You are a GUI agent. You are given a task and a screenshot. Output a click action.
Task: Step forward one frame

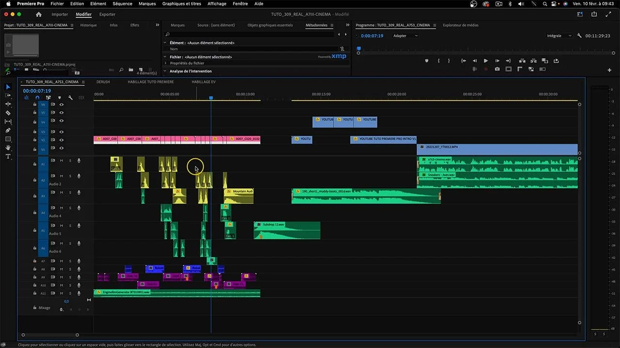[x=497, y=61]
